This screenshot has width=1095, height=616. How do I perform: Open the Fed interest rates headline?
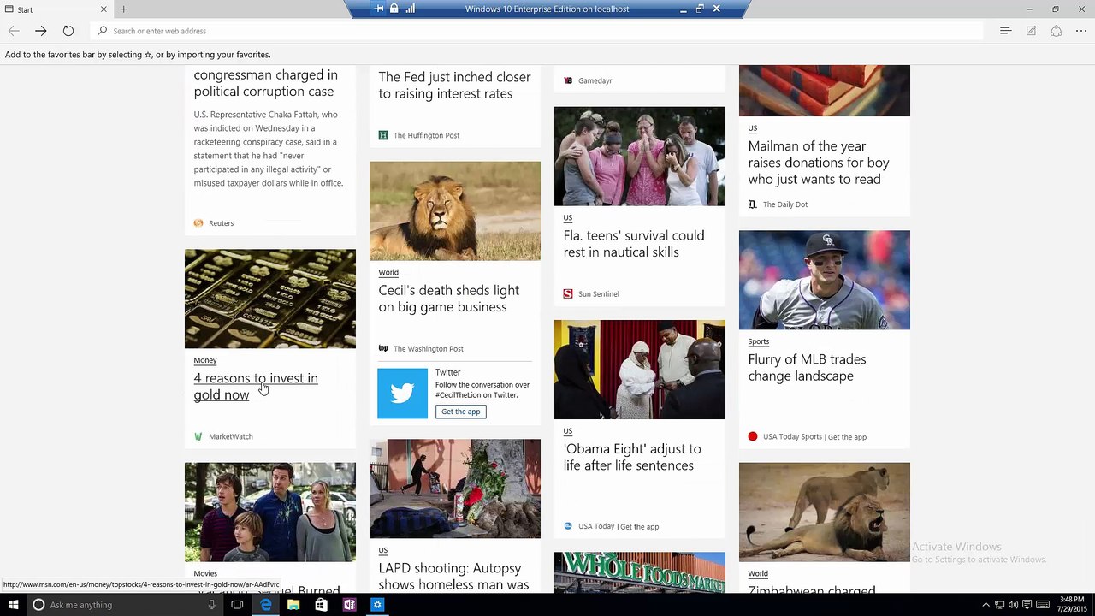point(455,86)
